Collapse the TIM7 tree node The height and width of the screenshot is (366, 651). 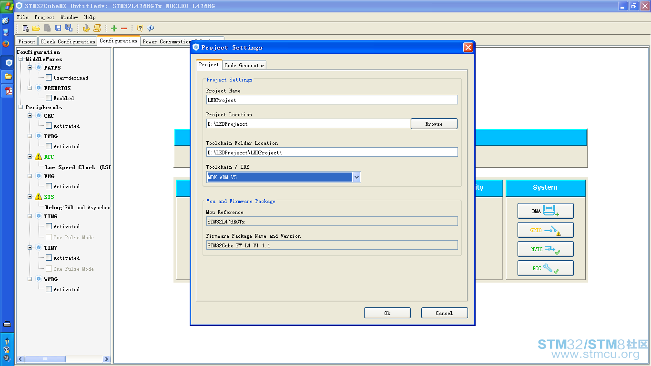pos(30,248)
